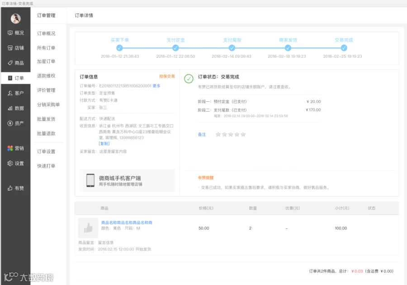Open the 客户 customer sidebar icon
The width and height of the screenshot is (407, 285).
coord(10,93)
